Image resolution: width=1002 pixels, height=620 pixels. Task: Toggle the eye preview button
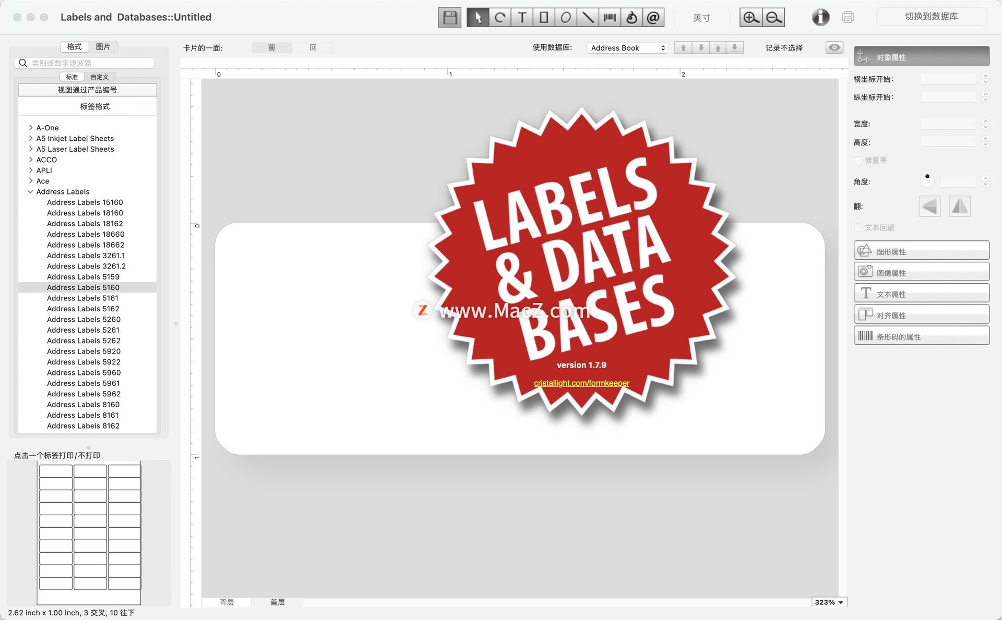pyautogui.click(x=834, y=47)
